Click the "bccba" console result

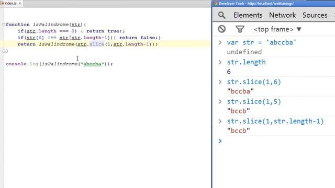(240, 91)
